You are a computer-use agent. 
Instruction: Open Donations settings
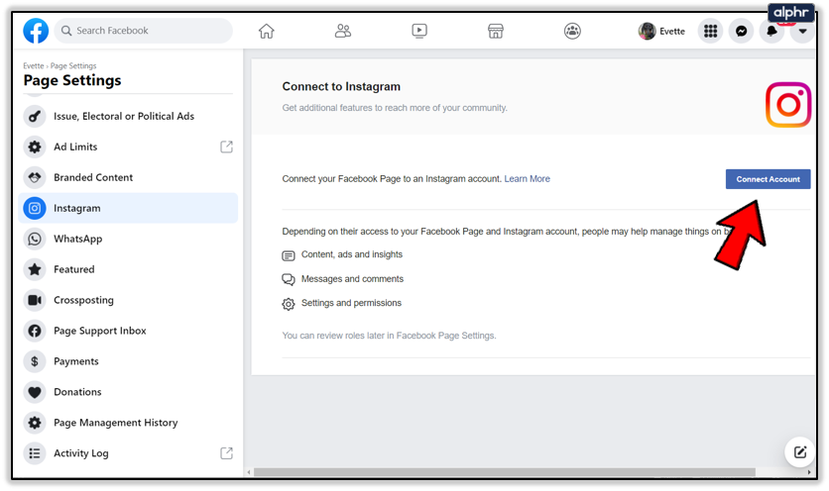128,392
